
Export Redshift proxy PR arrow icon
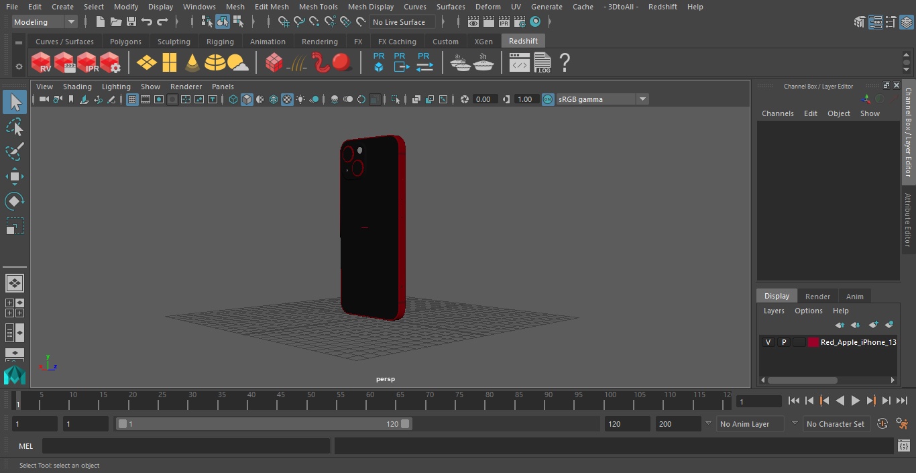[400, 62]
